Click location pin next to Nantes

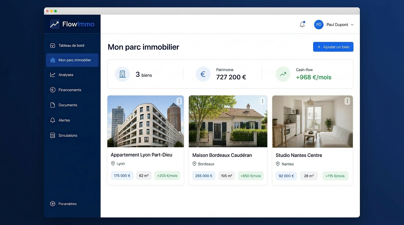[278, 164]
